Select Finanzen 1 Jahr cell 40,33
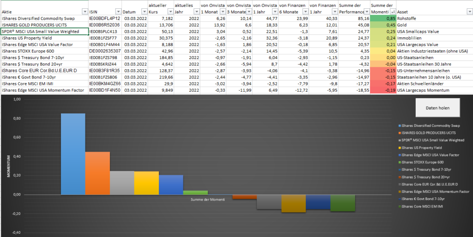The image size is (473, 237). click(323, 18)
